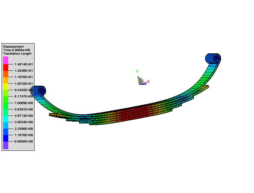This screenshot has height=193, width=254.
Task: Select legend value 1.1678E+00
Action: point(23,135)
